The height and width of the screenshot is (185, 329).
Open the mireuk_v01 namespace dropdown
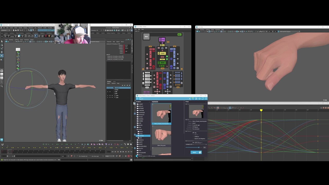[196, 144]
